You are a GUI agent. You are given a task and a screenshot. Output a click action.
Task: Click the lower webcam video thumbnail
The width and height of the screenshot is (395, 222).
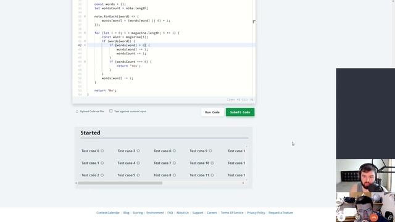[365, 207]
